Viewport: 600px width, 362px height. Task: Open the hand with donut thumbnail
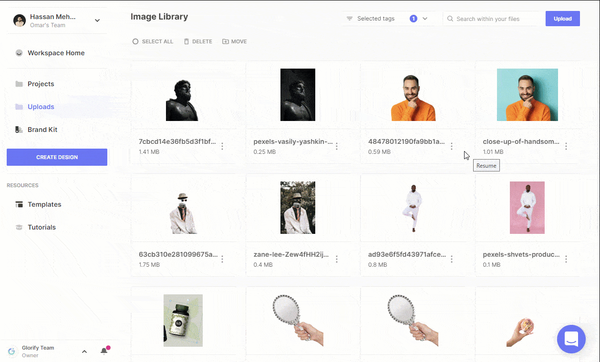tap(521, 331)
